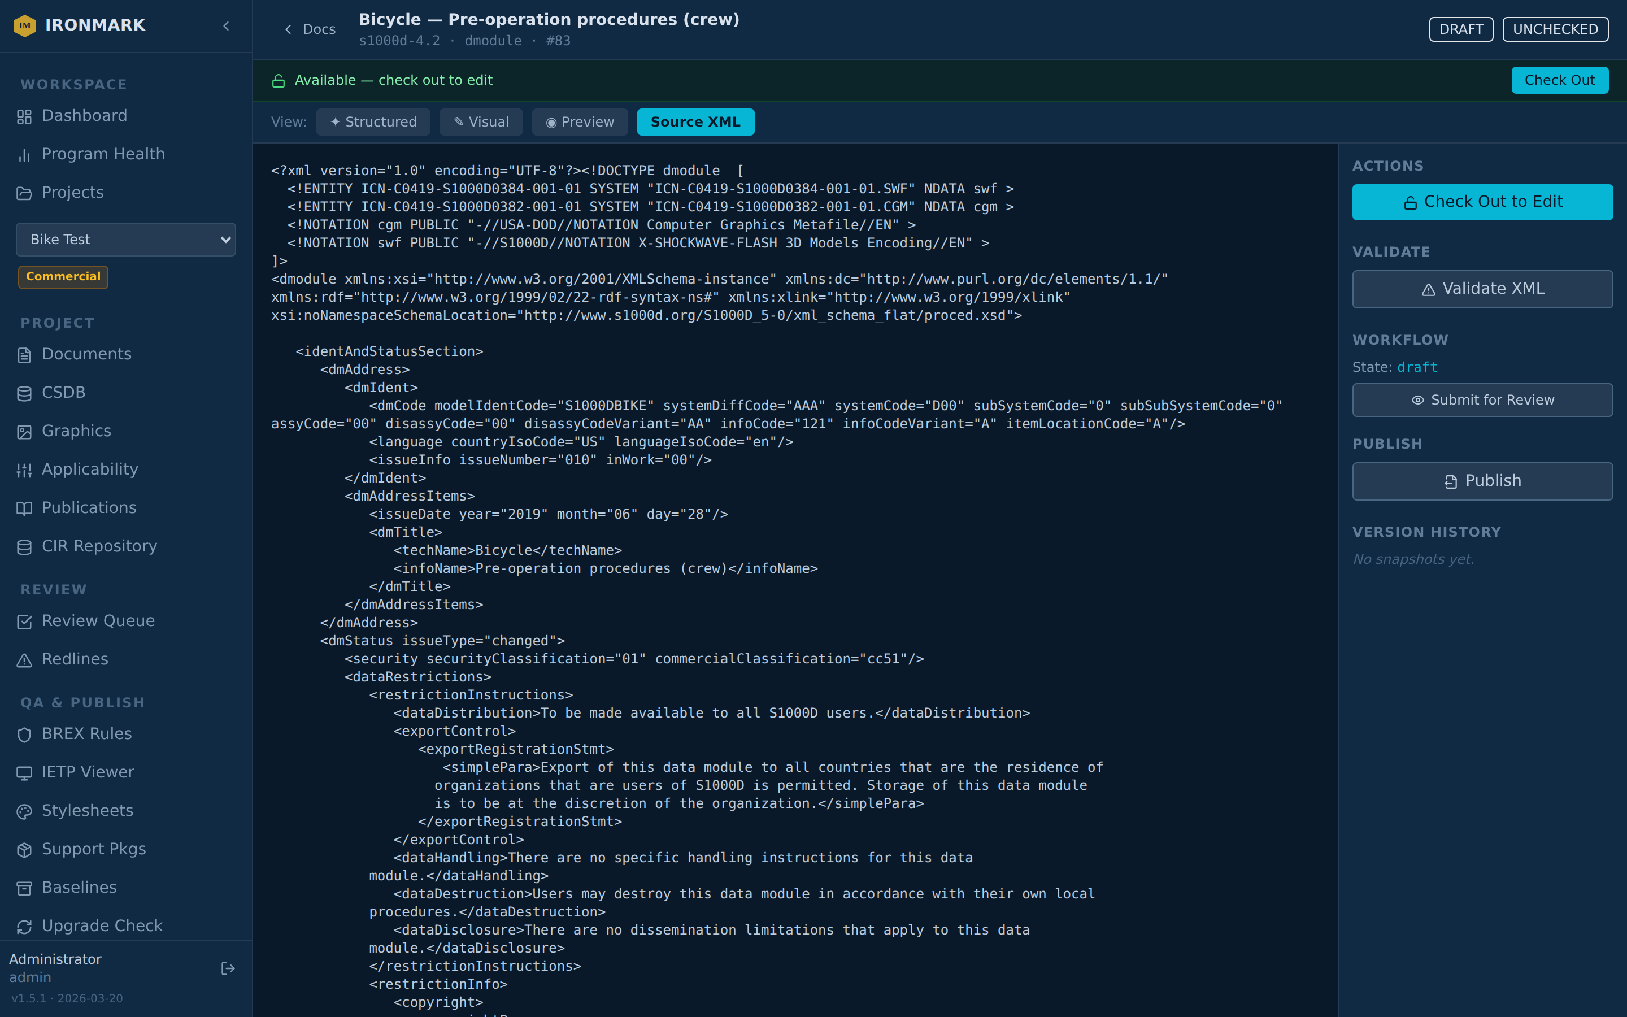Viewport: 1627px width, 1017px height.
Task: Submit the document for review
Action: coord(1482,399)
